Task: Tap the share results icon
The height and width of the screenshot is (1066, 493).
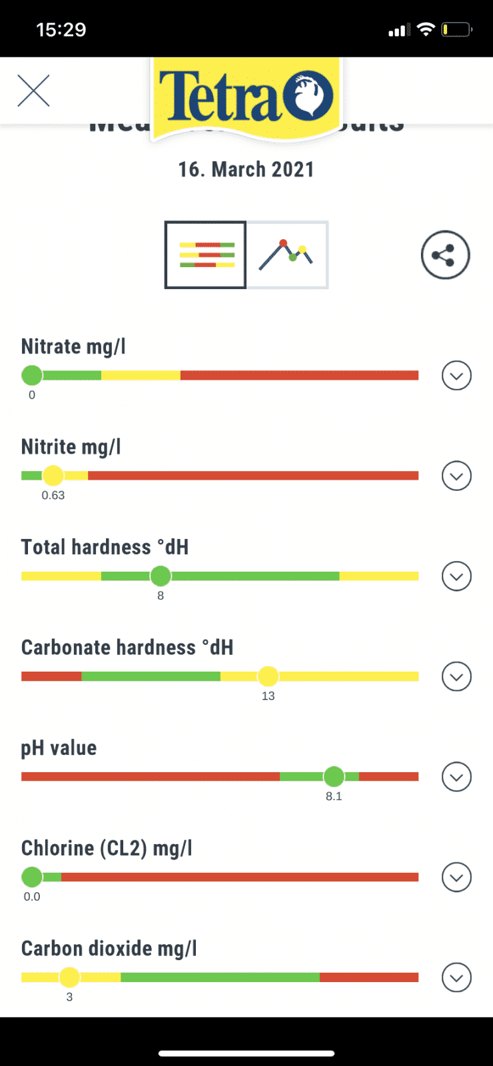Action: [x=445, y=255]
